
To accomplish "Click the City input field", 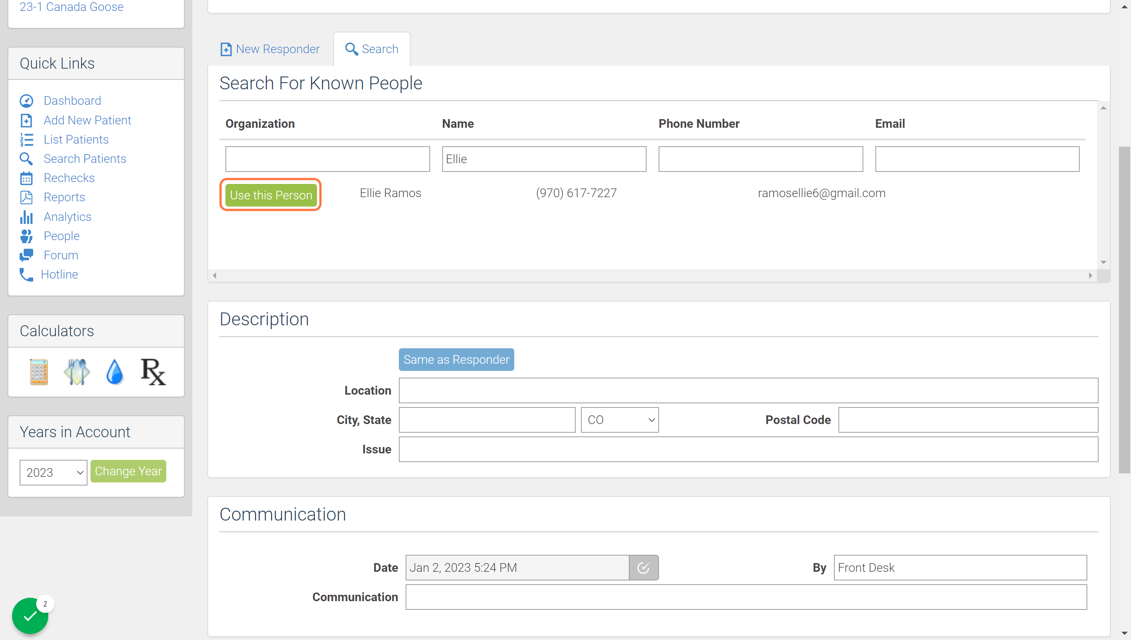I will click(x=487, y=420).
